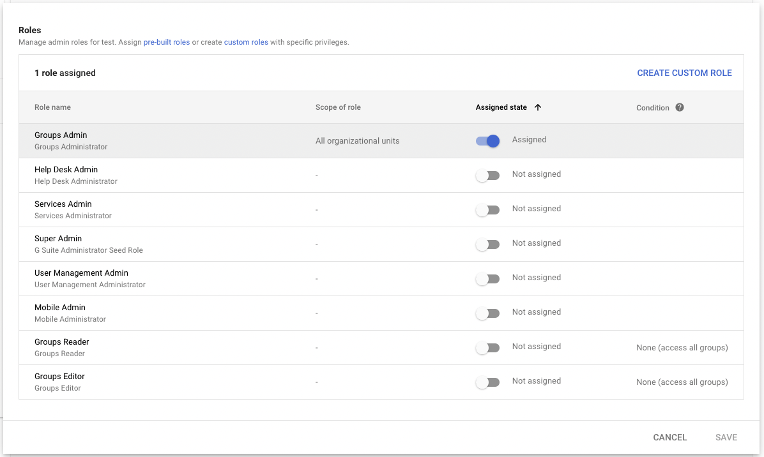Click the SAVE button
This screenshot has width=764, height=457.
pos(726,437)
